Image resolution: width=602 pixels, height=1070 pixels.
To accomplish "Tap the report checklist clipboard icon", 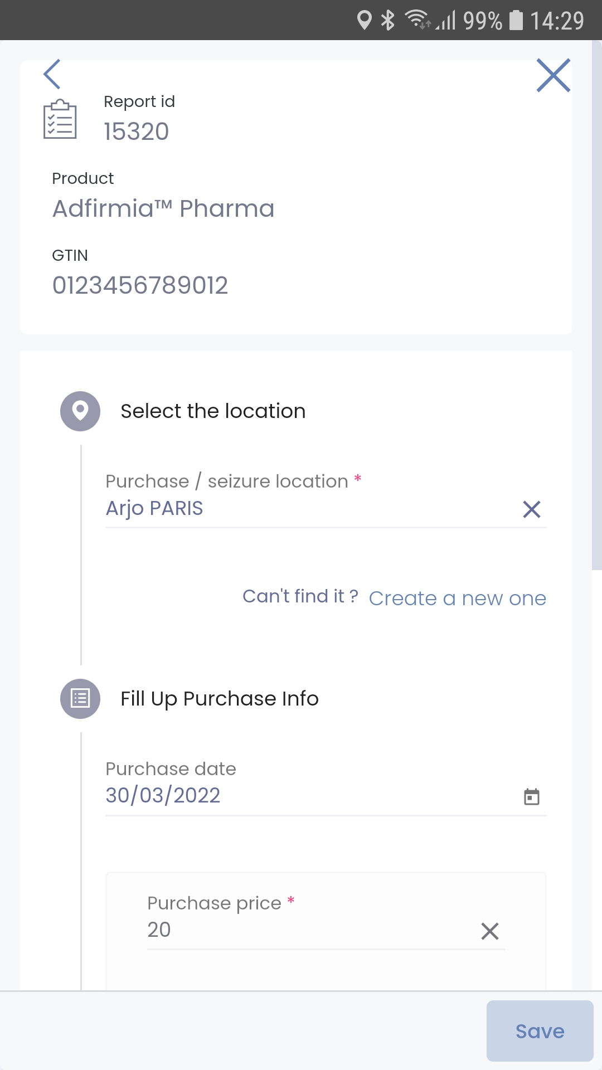I will (60, 119).
